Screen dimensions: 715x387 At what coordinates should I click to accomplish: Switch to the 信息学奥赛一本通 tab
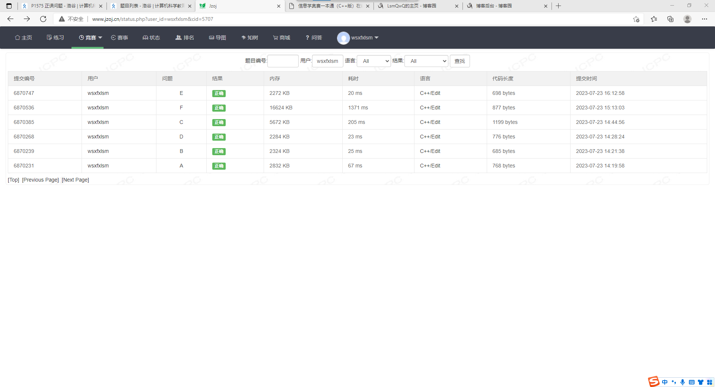(329, 6)
